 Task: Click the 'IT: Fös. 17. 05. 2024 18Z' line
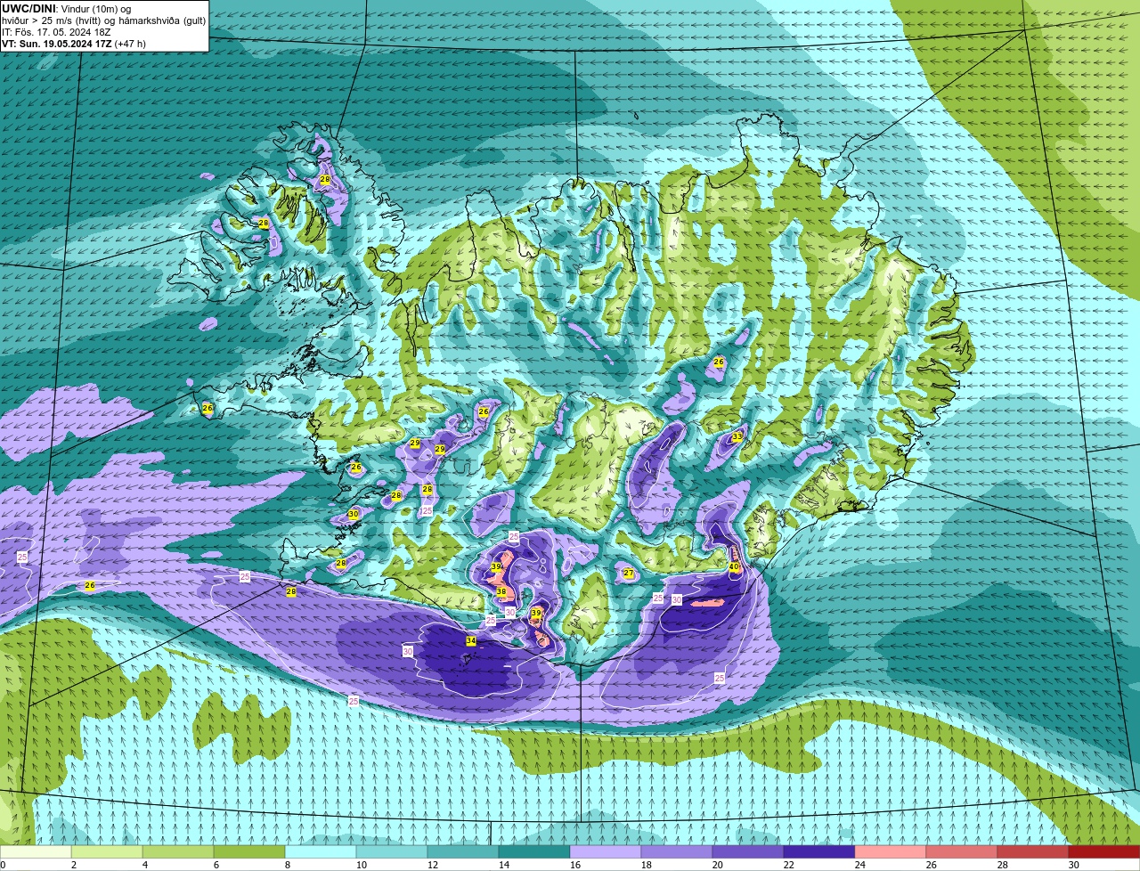click(56, 32)
